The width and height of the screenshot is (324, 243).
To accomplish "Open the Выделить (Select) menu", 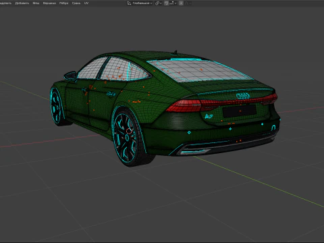I will pyautogui.click(x=5, y=3).
